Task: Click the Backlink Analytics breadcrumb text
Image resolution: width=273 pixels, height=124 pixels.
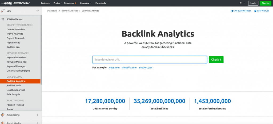Action: pyautogui.click(x=90, y=11)
